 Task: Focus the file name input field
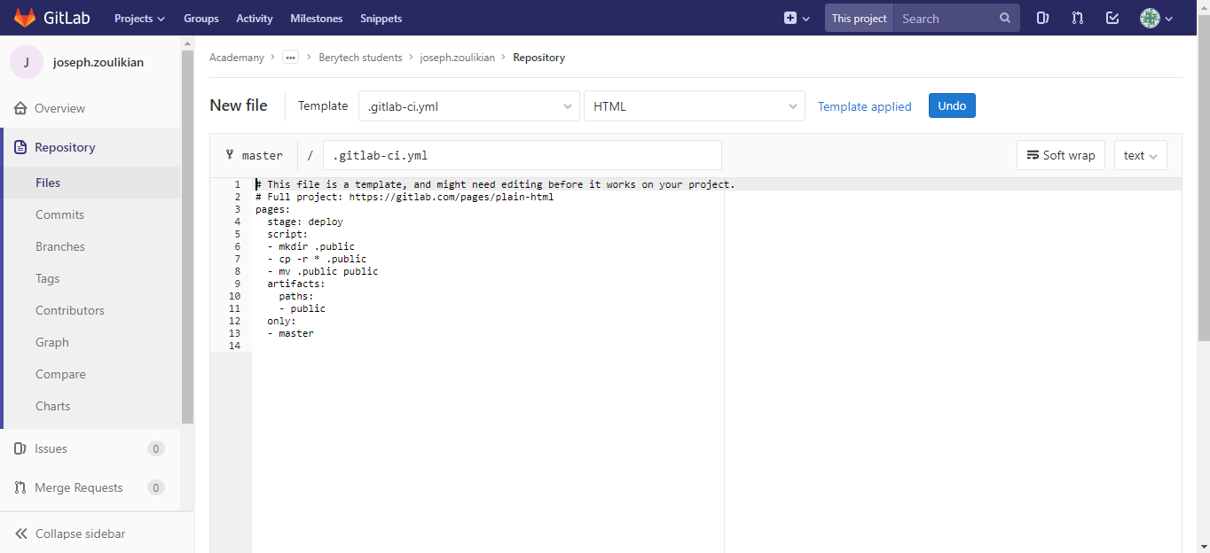pos(522,155)
